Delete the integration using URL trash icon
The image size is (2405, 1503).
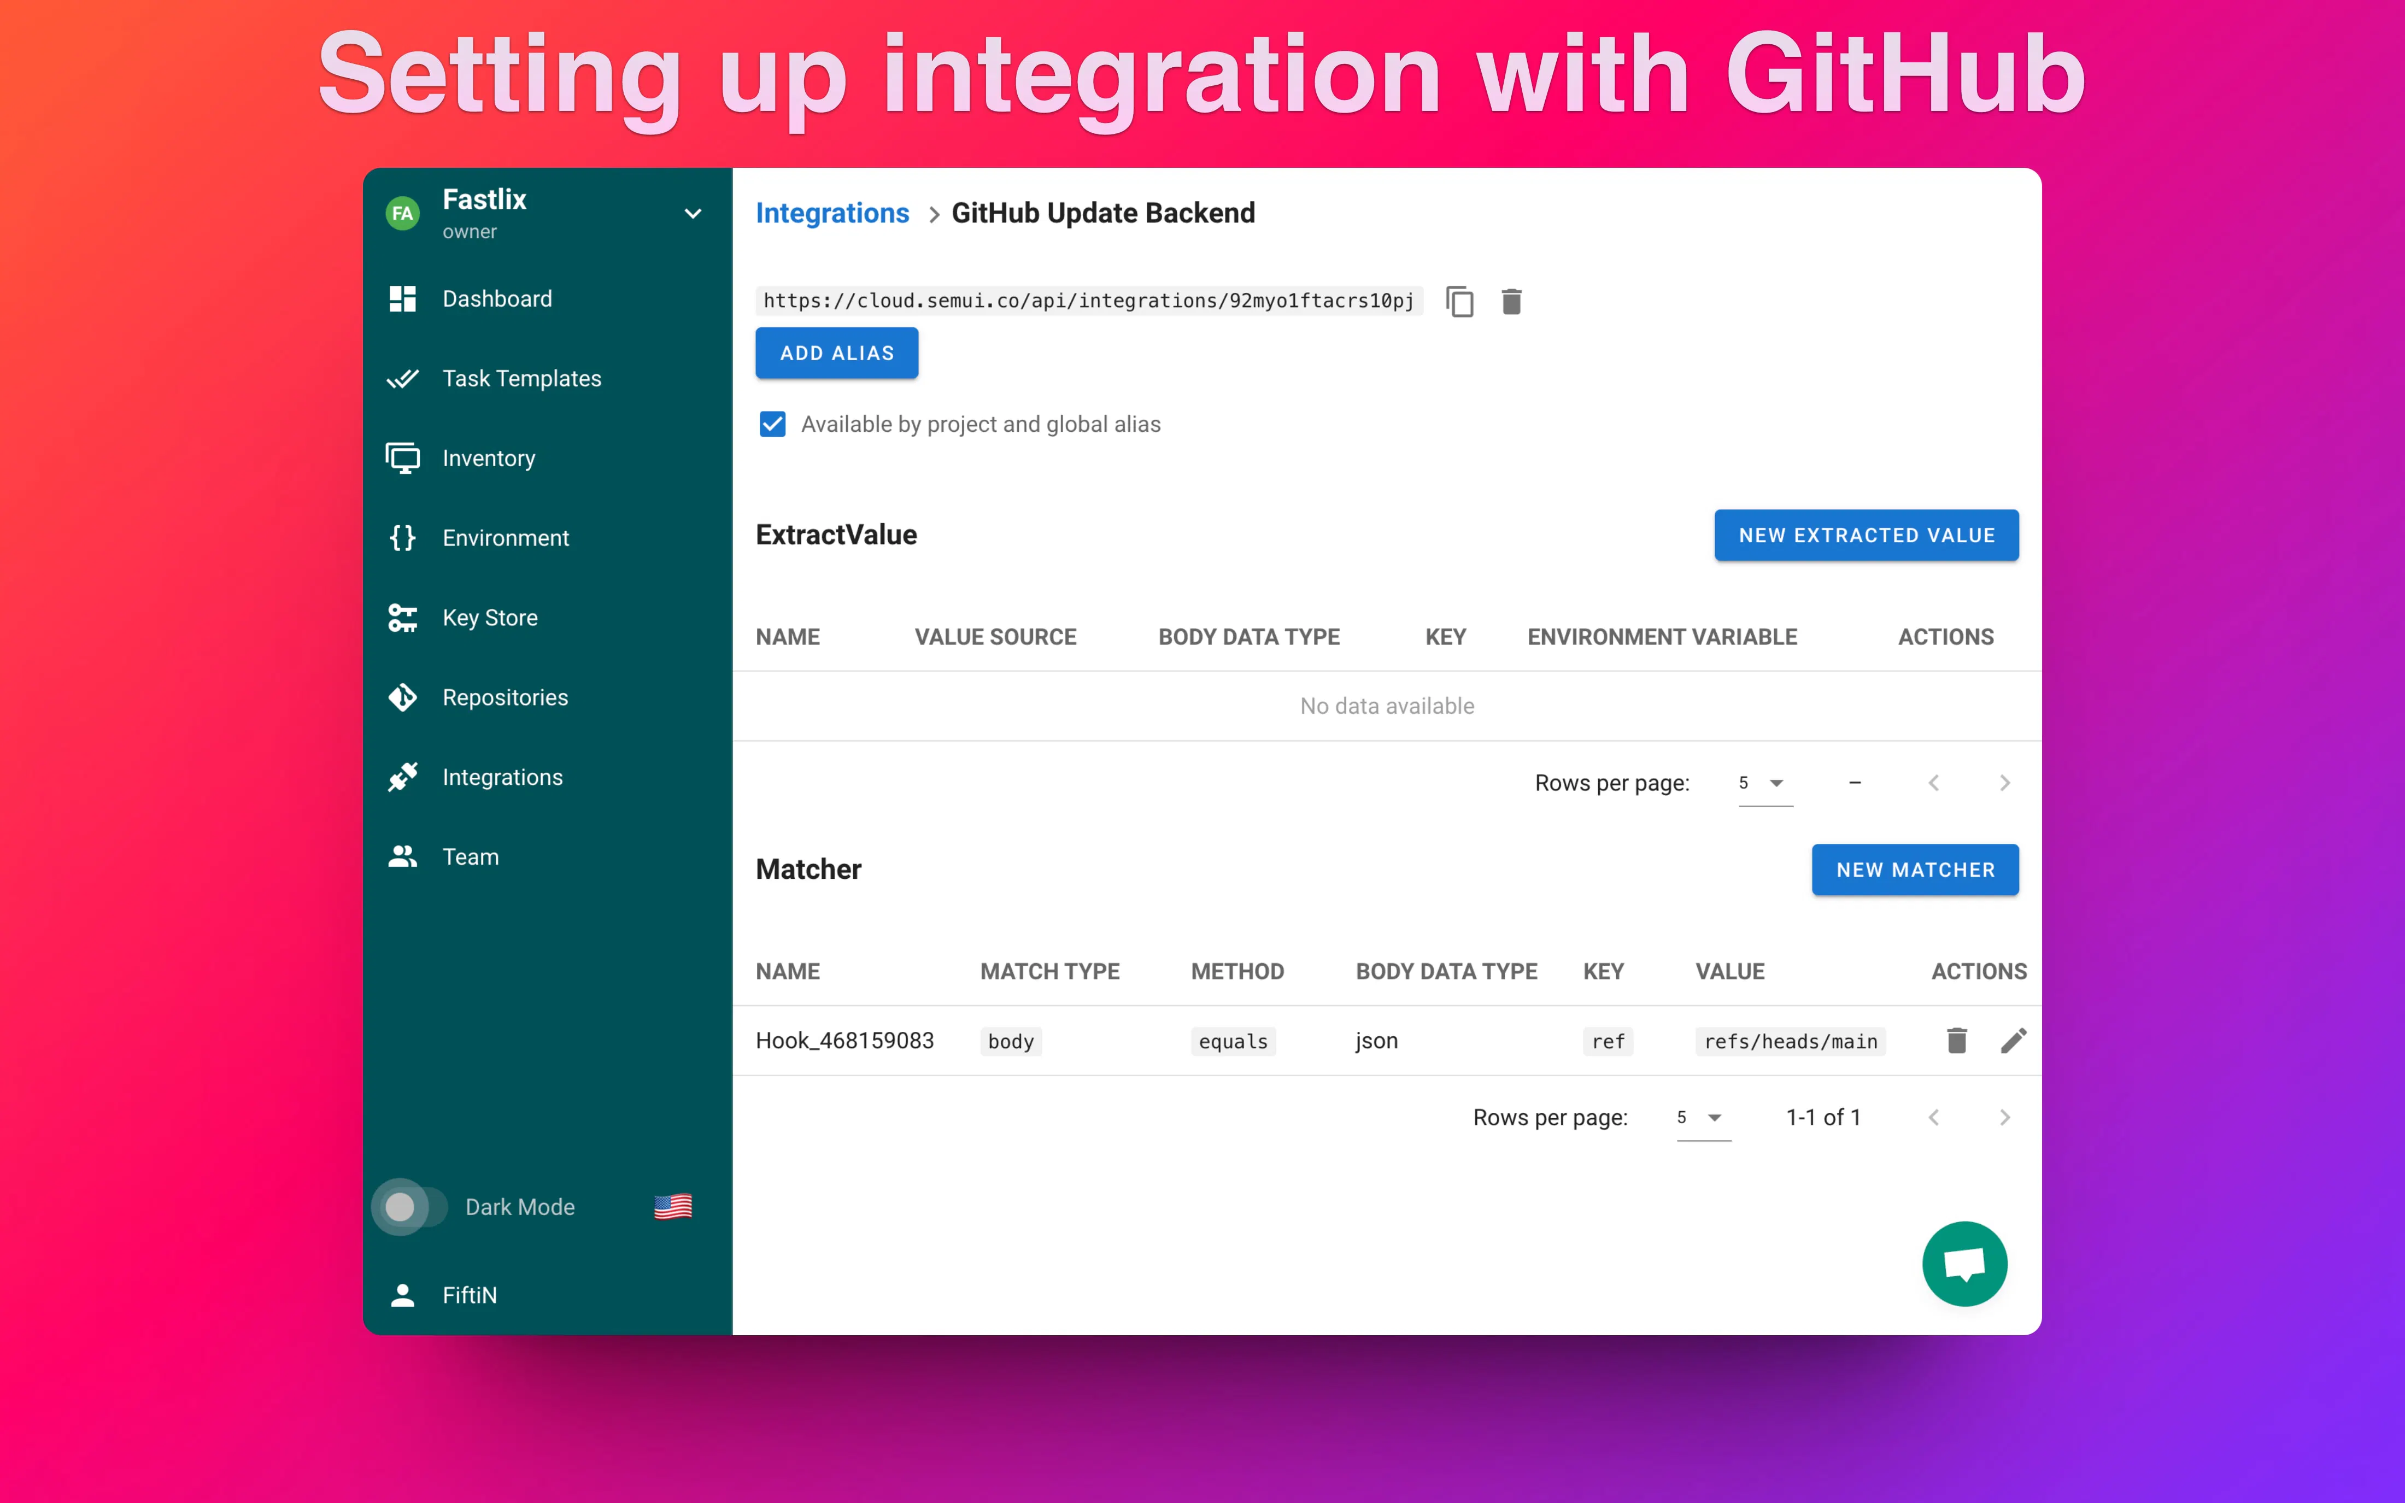1511,301
